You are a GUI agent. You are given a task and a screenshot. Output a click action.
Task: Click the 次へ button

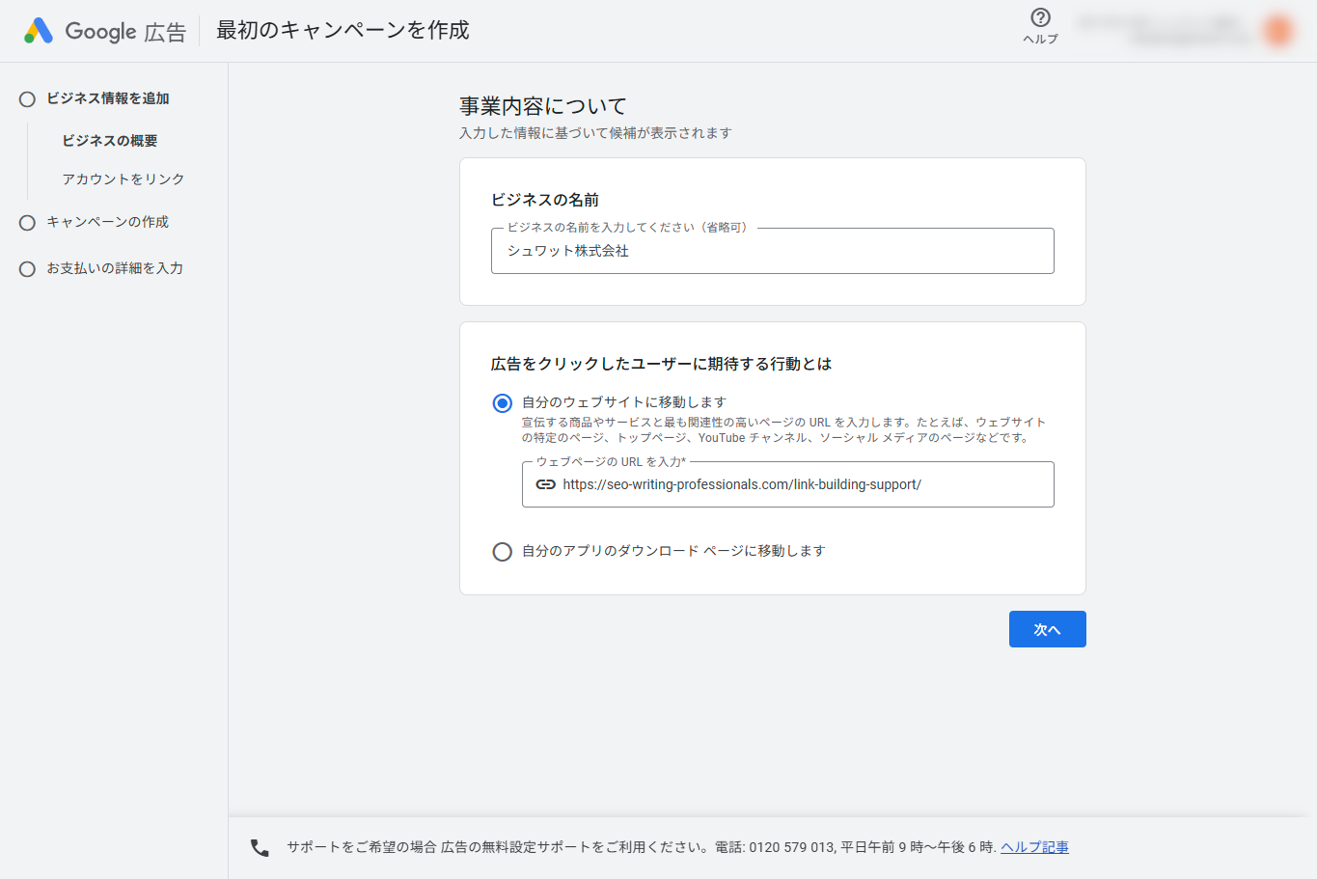click(x=1047, y=628)
